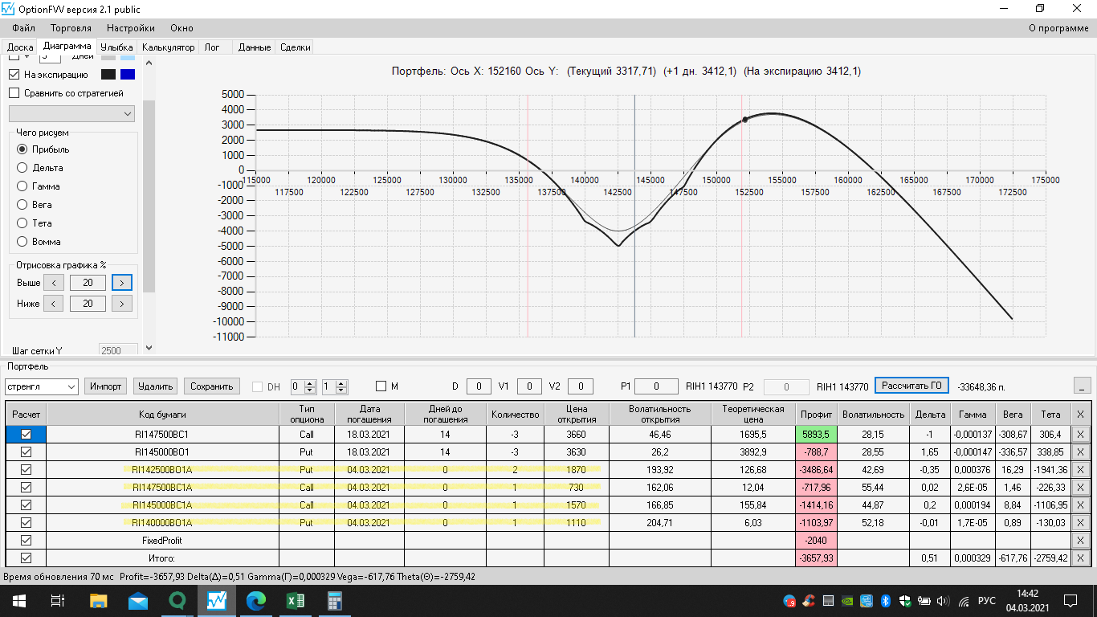Open the Calculator app in the taskbar
The image size is (1097, 617).
pos(335,600)
